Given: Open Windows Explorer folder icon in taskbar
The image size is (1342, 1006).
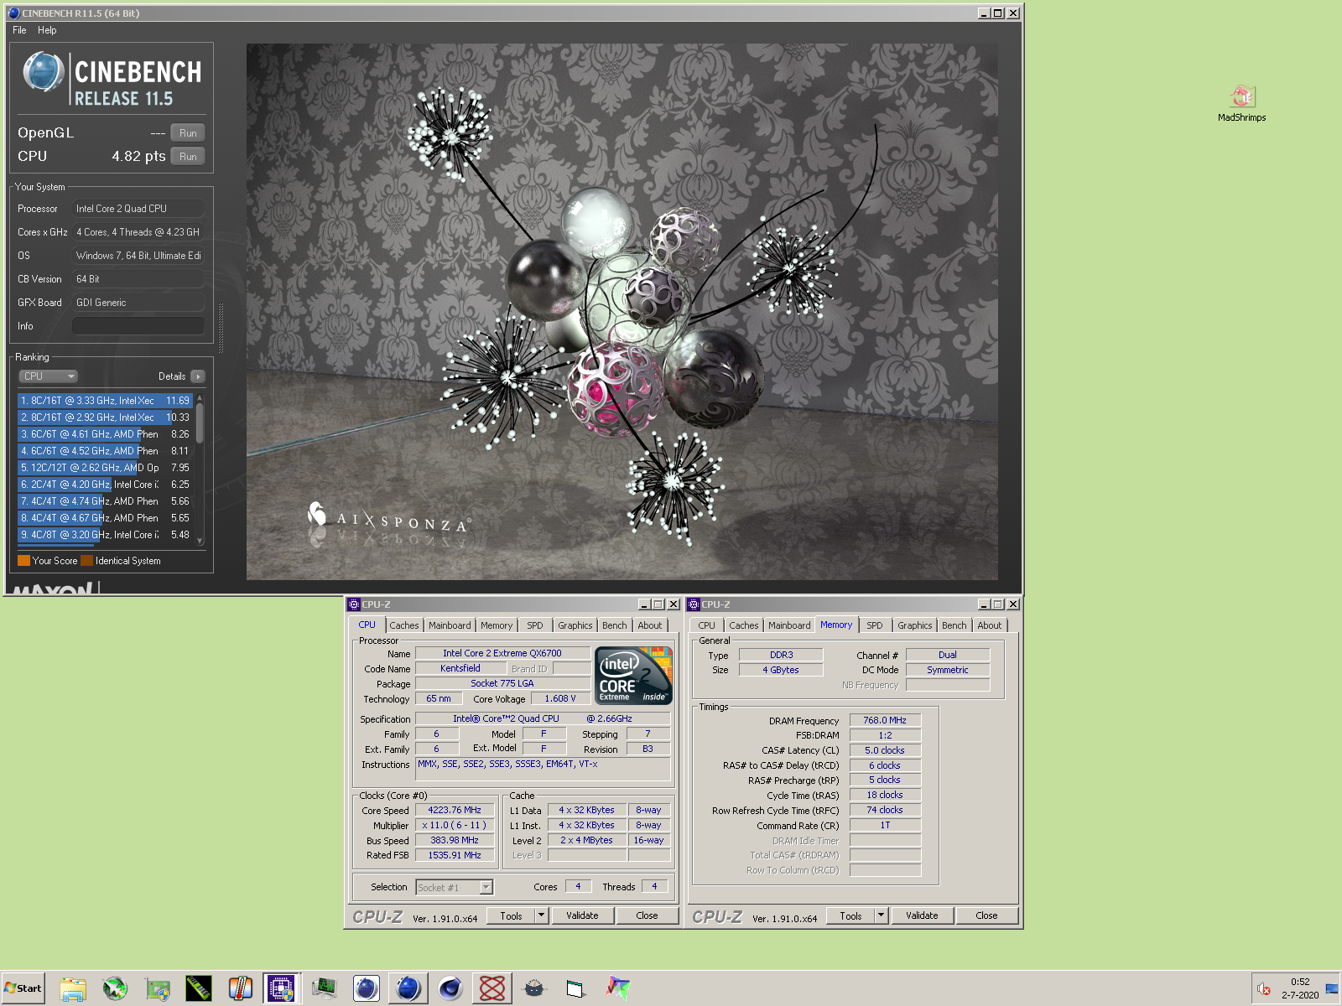Looking at the screenshot, I should 73,988.
